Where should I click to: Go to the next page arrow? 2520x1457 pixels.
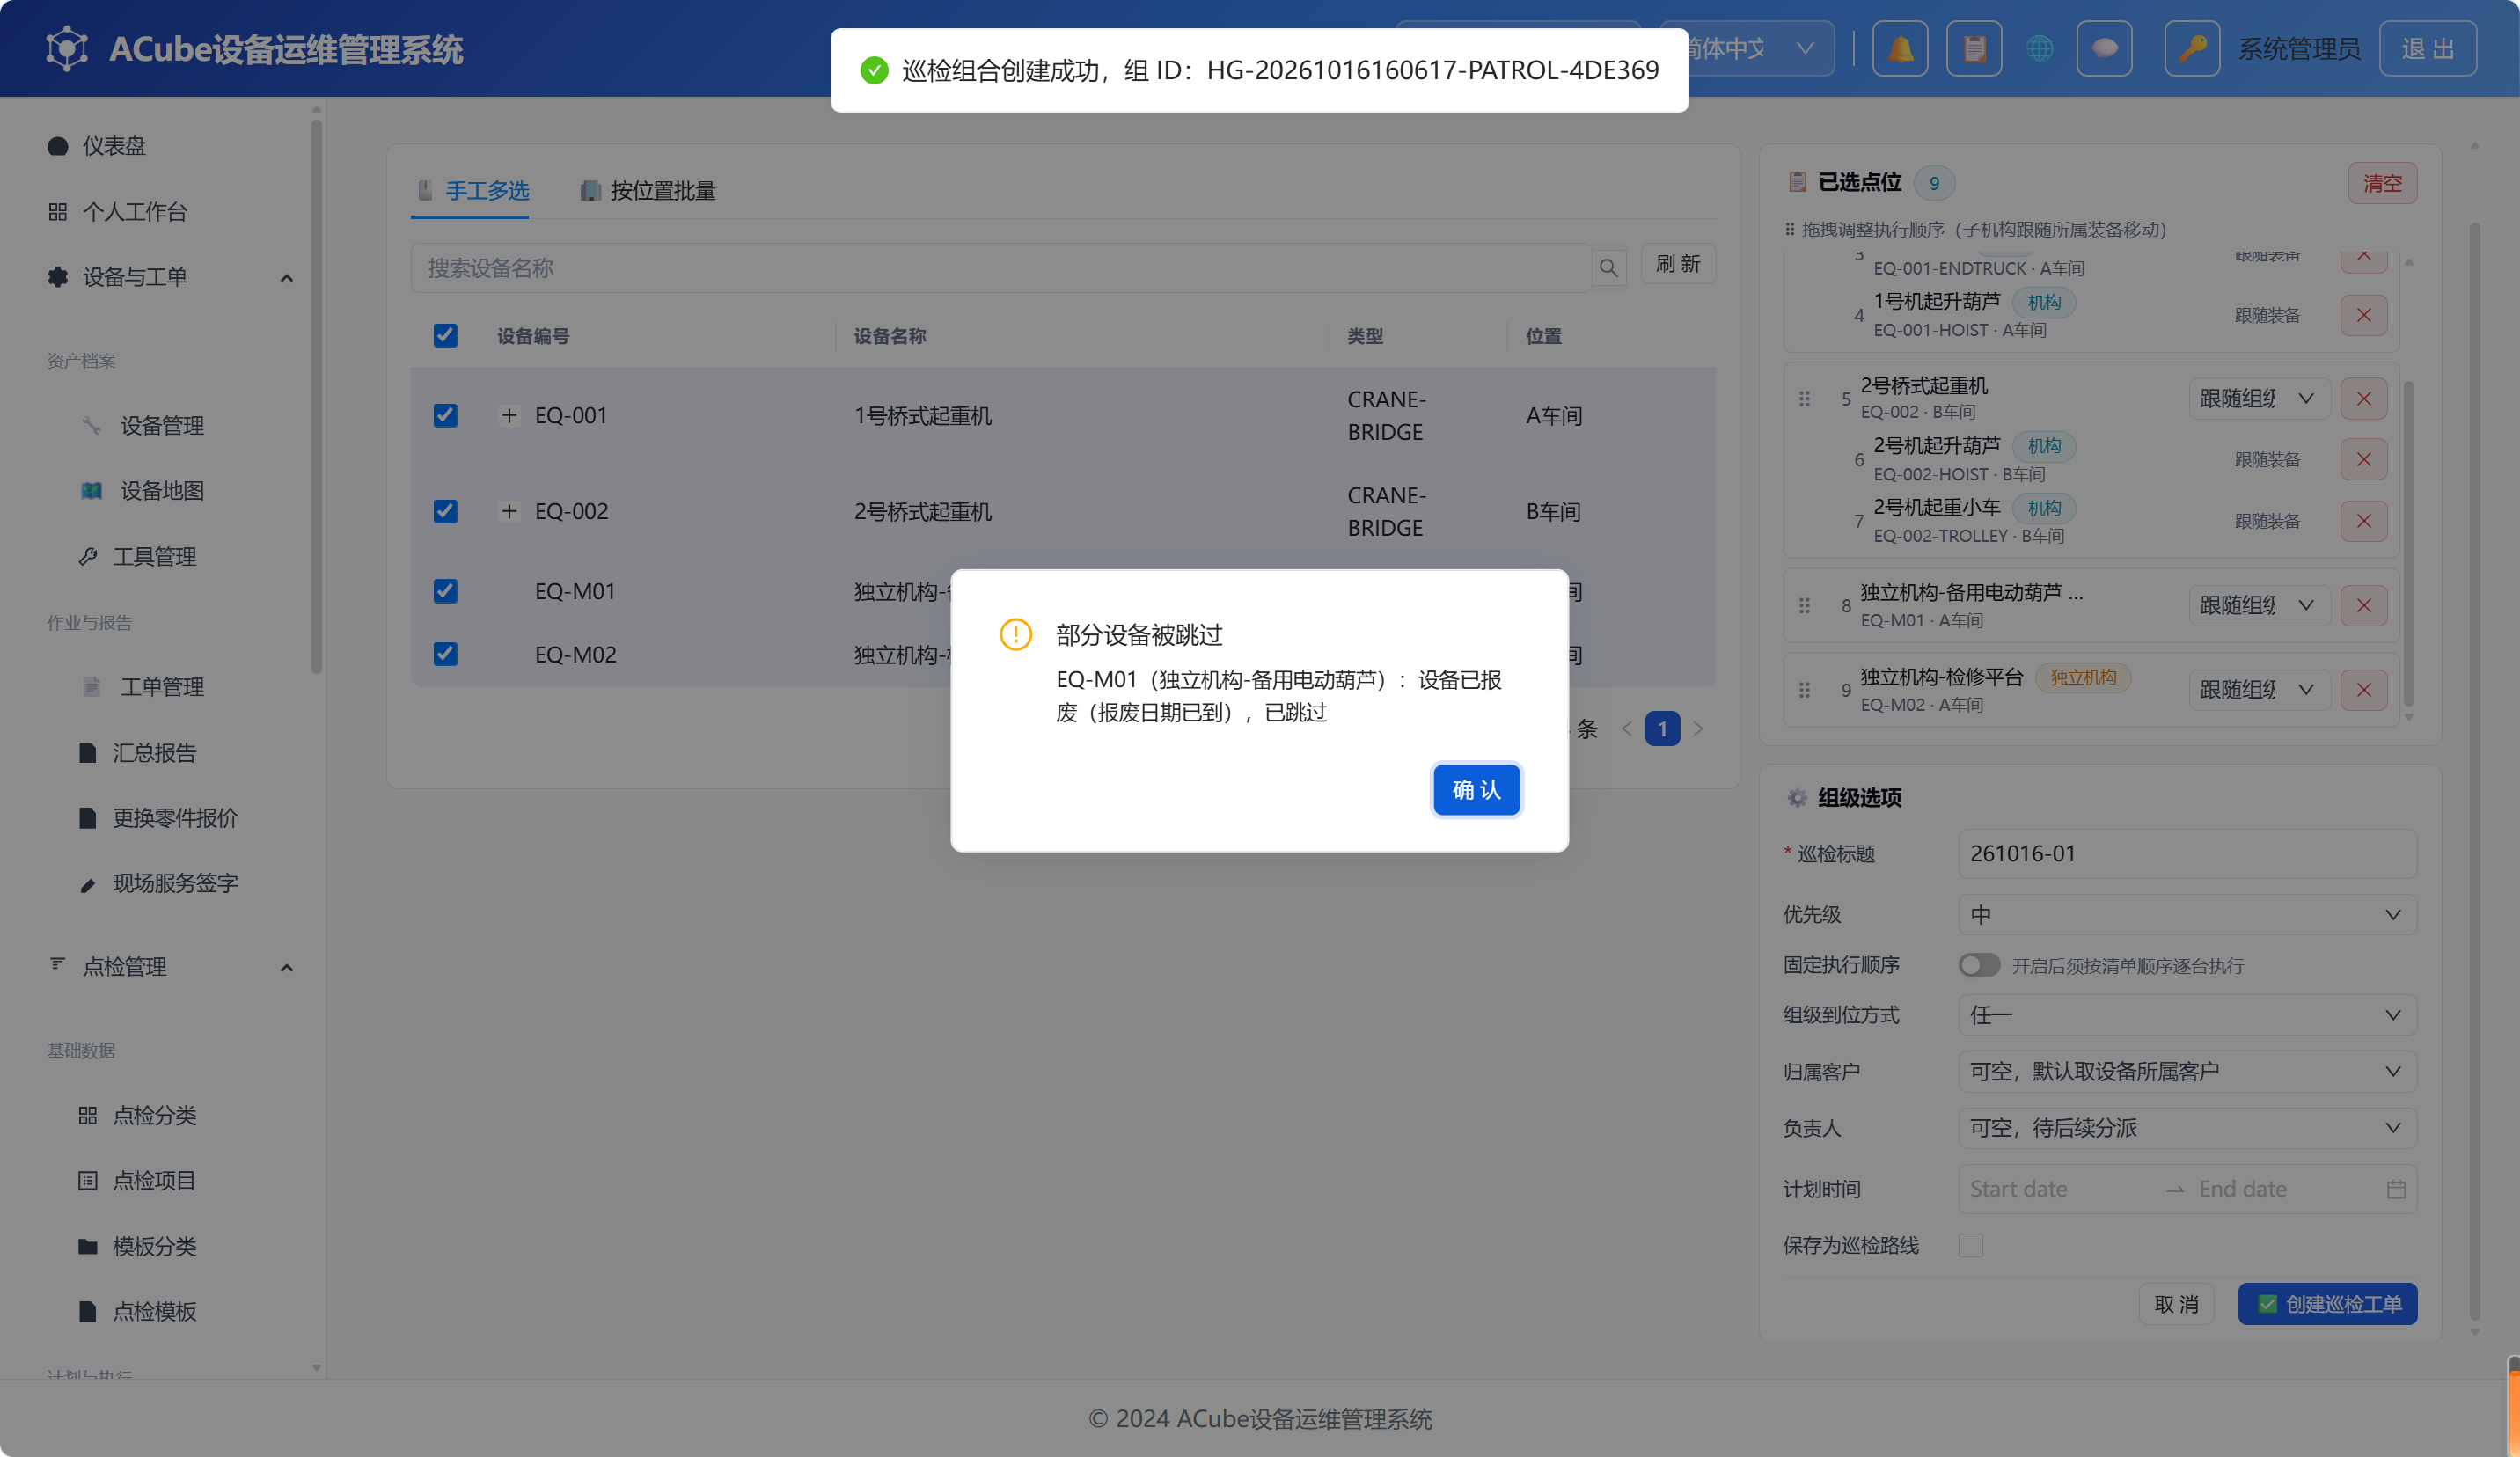(x=1698, y=728)
